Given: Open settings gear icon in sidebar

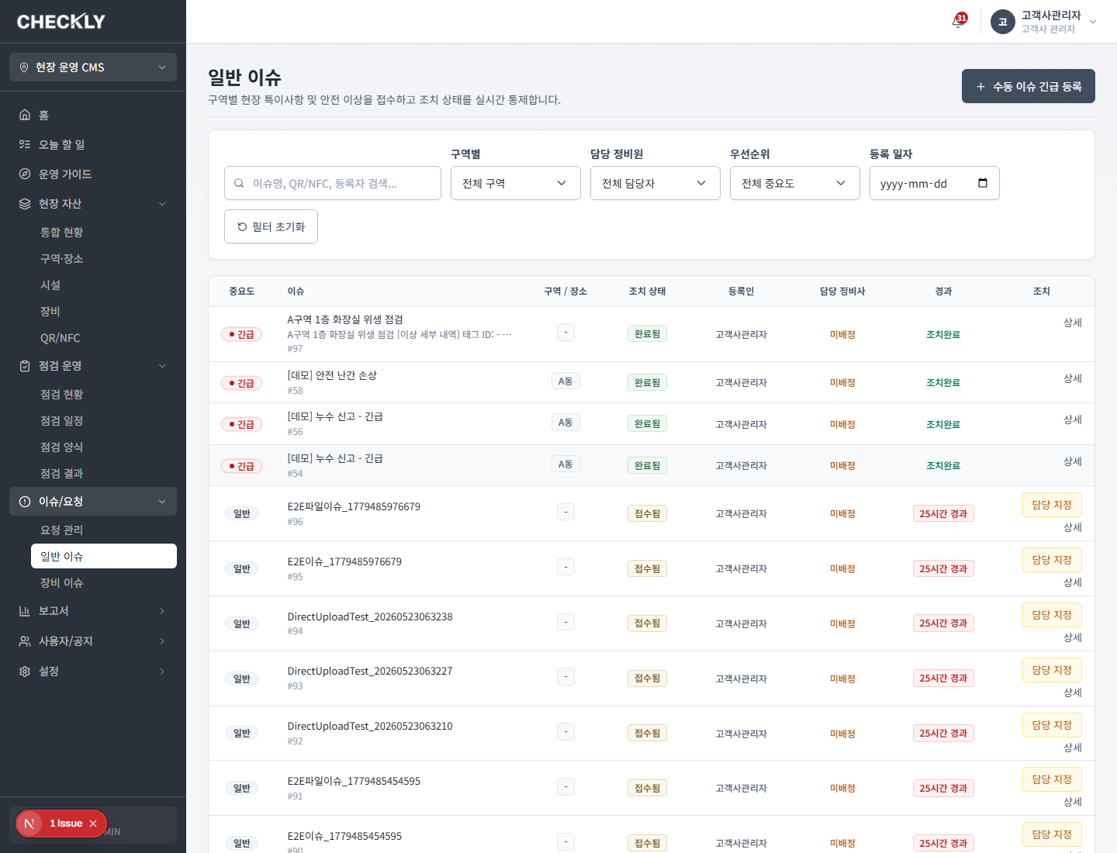Looking at the screenshot, I should click(x=25, y=672).
